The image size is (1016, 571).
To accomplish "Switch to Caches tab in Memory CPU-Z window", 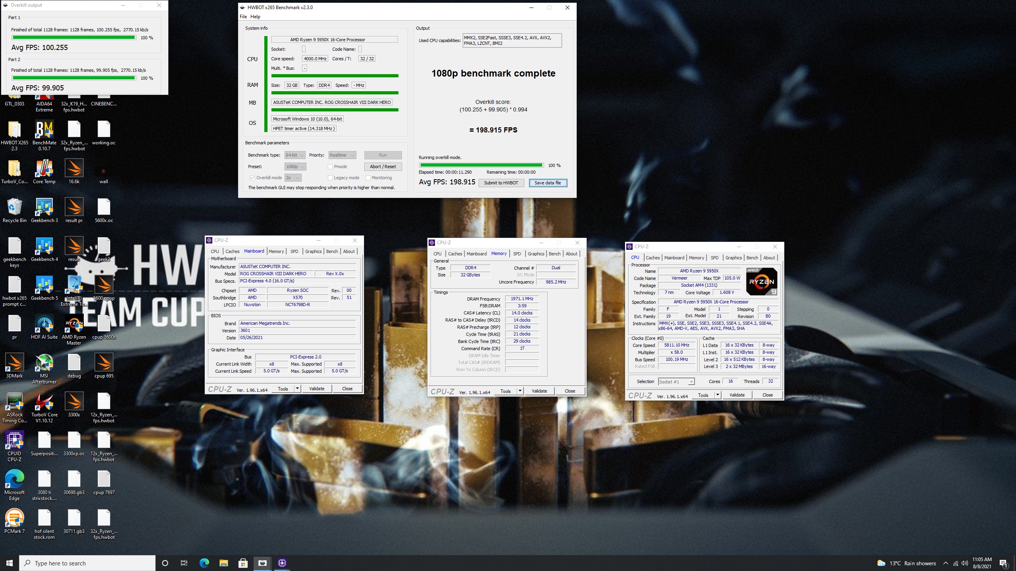I will point(455,254).
